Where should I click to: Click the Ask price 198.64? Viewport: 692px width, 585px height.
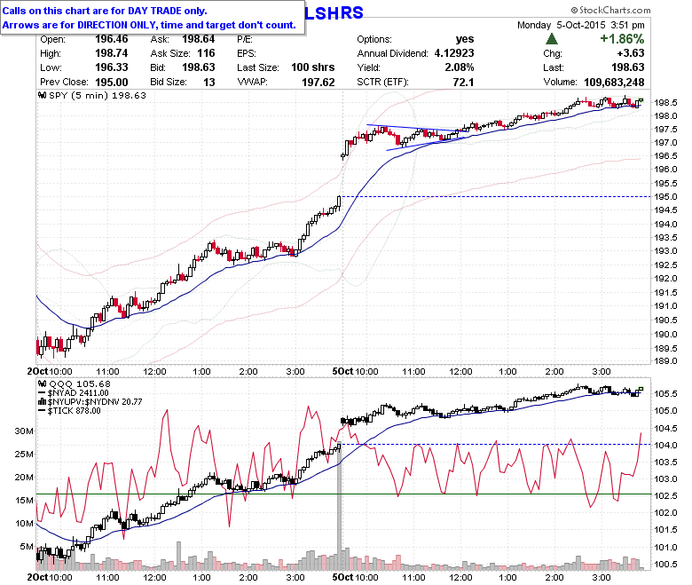199,39
